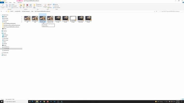Screen dimensions: 184x103
Task: Refresh the folder with the address bar refresh icon
Action: point(156,11)
